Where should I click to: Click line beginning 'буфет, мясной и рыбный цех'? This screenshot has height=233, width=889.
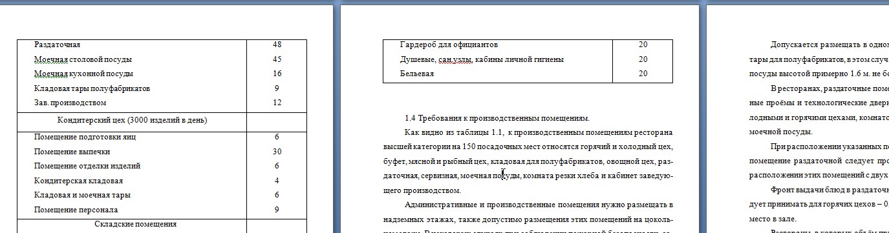[528, 161]
